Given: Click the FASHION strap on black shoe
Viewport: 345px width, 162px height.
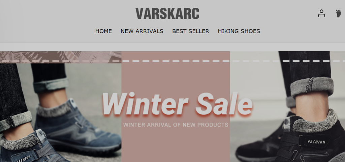Looking at the screenshot, I should [316, 142].
